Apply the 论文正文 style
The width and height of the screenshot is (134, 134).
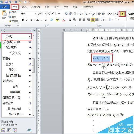(15, 53)
